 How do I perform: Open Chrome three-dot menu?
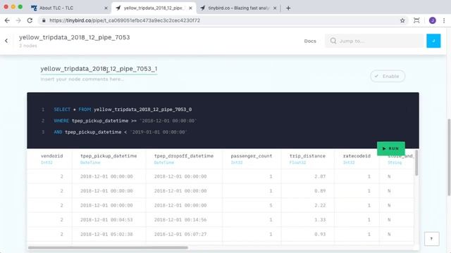(444, 20)
